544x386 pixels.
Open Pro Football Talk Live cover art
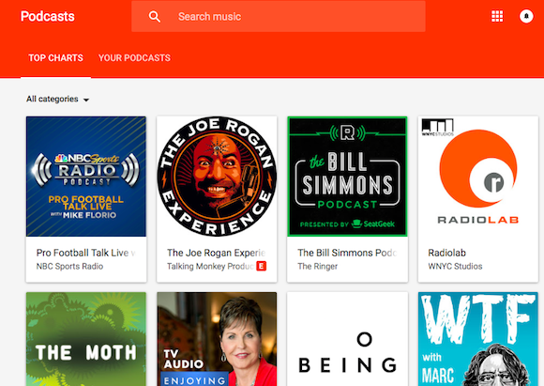pos(86,177)
